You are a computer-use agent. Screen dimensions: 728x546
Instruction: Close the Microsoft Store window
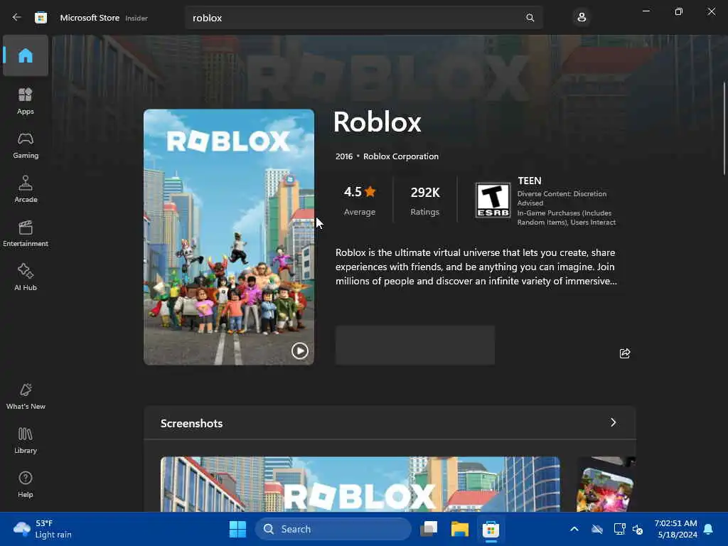[x=711, y=11]
